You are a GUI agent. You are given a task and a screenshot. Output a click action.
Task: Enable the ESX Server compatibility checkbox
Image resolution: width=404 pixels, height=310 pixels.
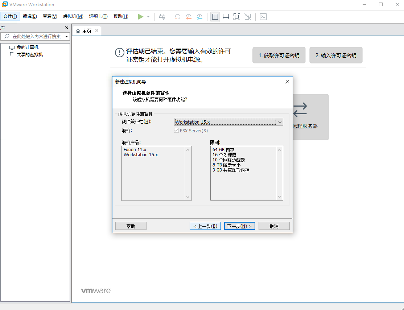(x=177, y=131)
